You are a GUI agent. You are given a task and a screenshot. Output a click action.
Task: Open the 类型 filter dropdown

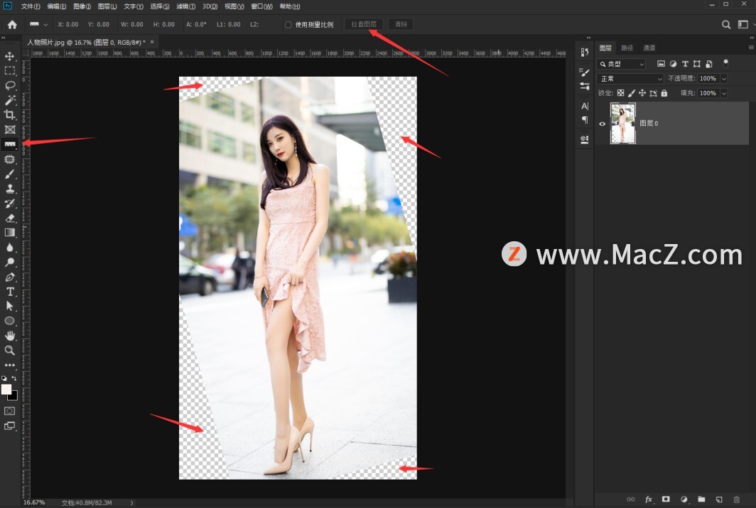click(x=621, y=64)
